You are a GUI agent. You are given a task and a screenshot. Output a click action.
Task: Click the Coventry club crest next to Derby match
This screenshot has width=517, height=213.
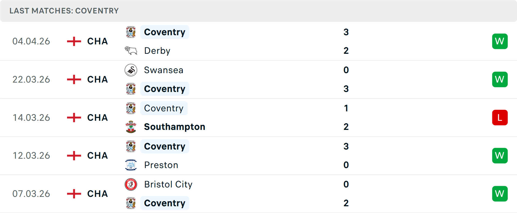(131, 32)
